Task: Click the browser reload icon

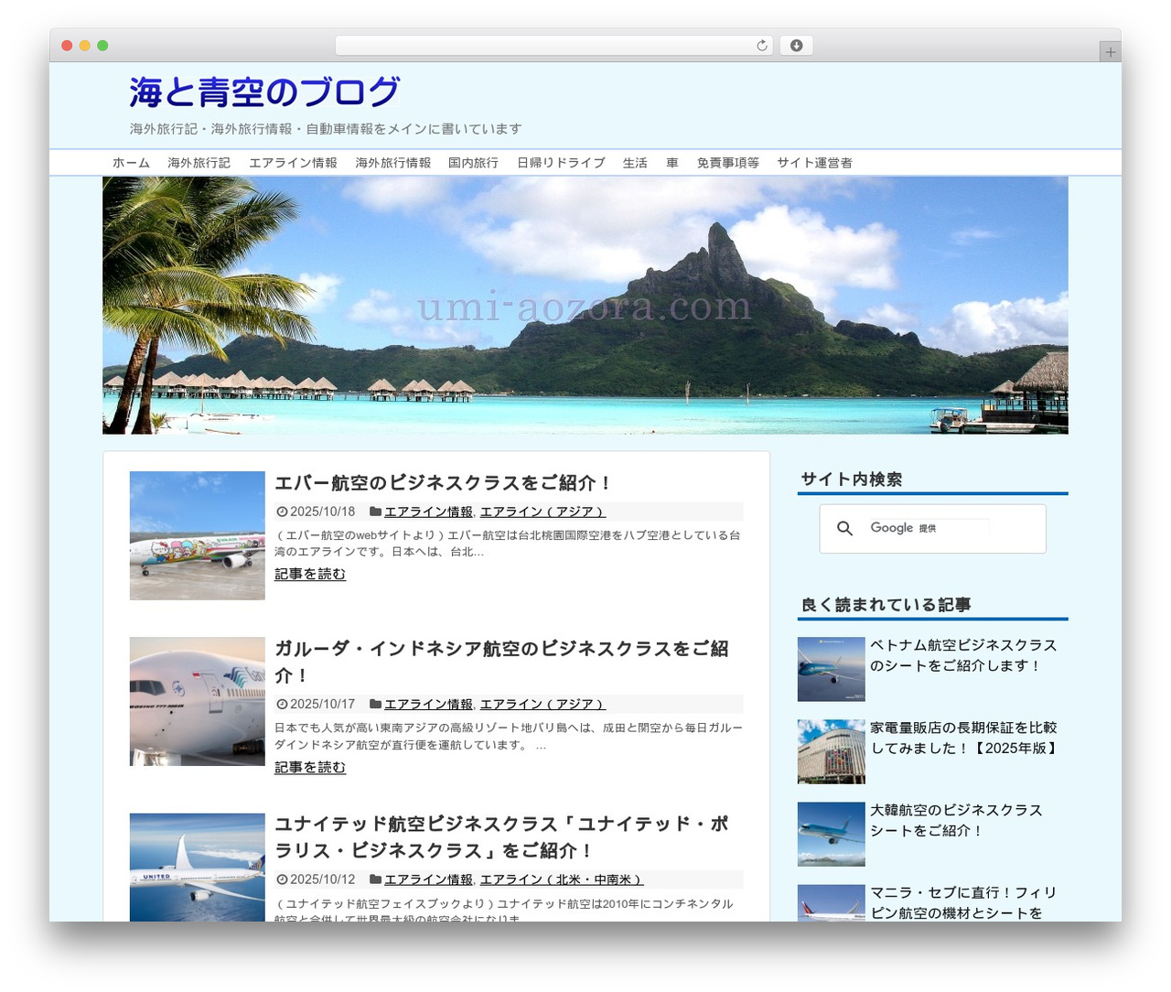Action: 761,46
